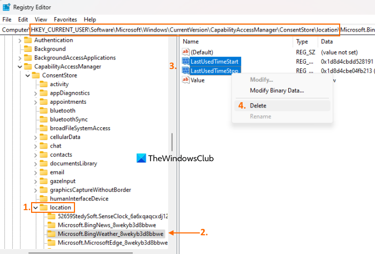The width and height of the screenshot is (375, 254).
Task: Select the LastUsedTimeStart value name
Action: (214, 61)
